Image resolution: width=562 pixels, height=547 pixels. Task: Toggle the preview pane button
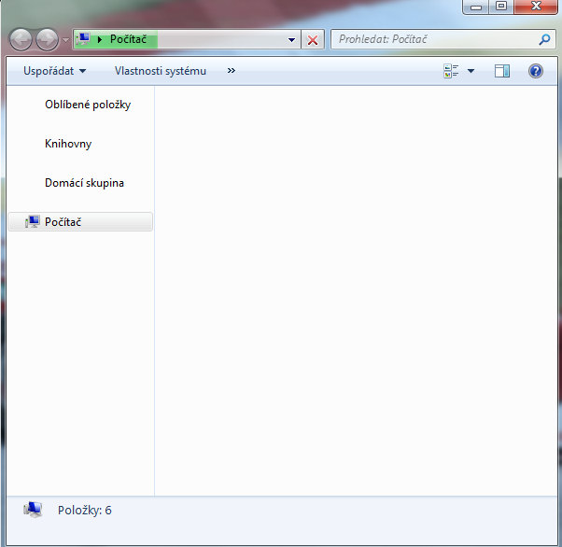[x=502, y=71]
